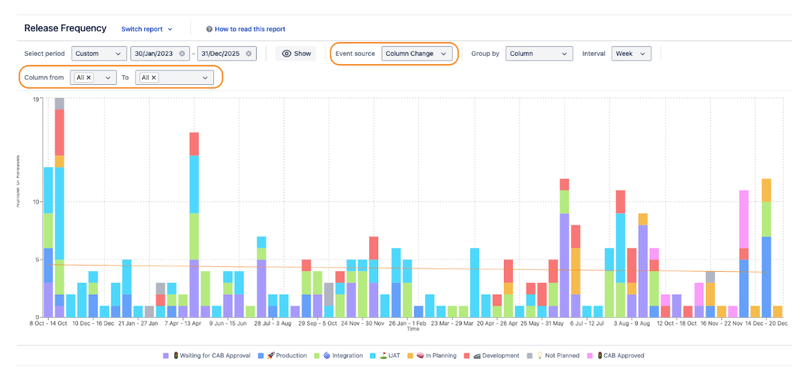Click the brain icon beside In Planning

pyautogui.click(x=419, y=355)
